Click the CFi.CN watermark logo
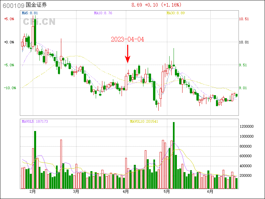Screen dimensions: 265x199 pyautogui.click(x=39, y=22)
